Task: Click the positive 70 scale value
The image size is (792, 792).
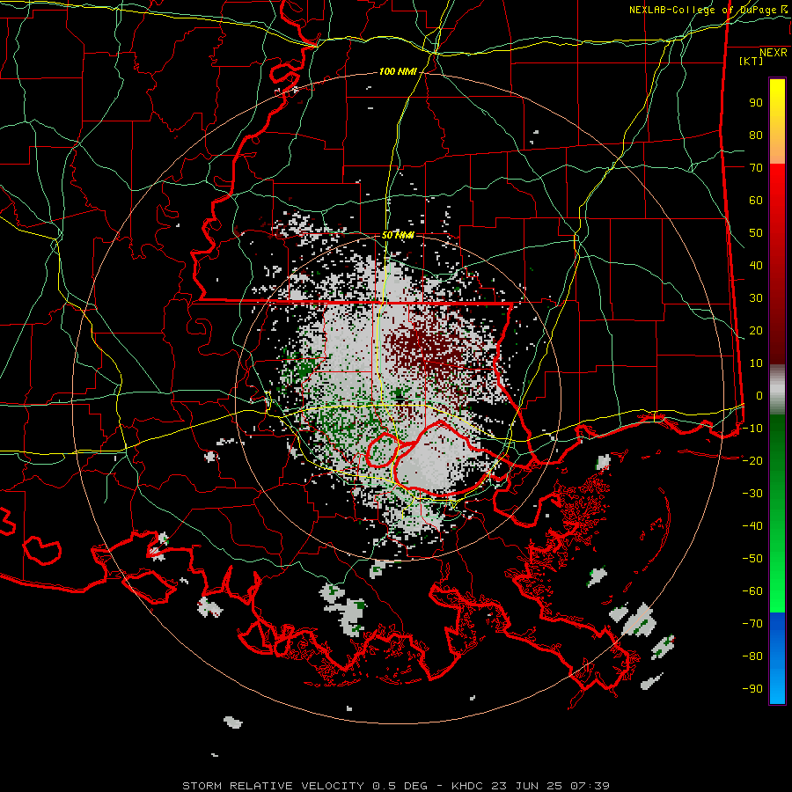Action: 756,168
